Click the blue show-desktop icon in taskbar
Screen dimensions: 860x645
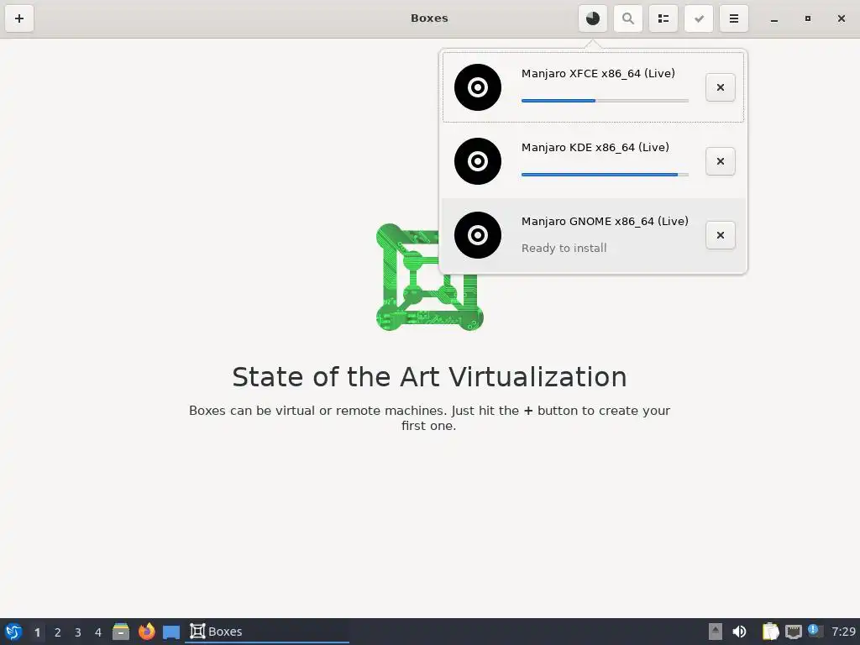pos(171,632)
